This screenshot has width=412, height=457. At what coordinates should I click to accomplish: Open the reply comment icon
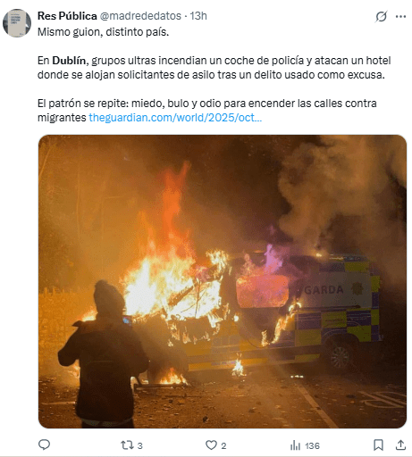45,445
